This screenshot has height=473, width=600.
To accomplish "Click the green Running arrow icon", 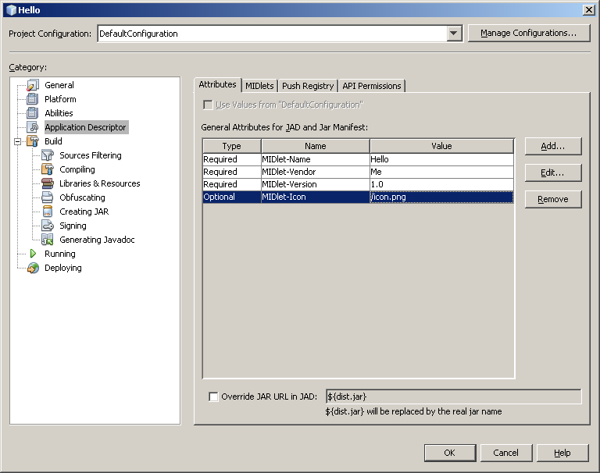I will pyautogui.click(x=33, y=254).
